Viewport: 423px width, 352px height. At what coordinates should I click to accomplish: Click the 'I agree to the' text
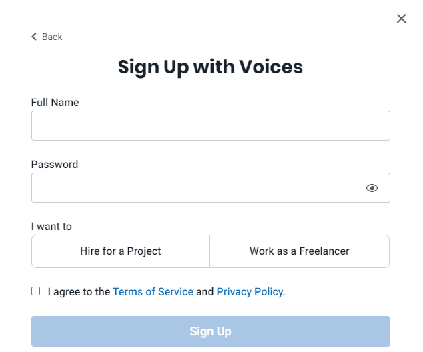coord(79,291)
